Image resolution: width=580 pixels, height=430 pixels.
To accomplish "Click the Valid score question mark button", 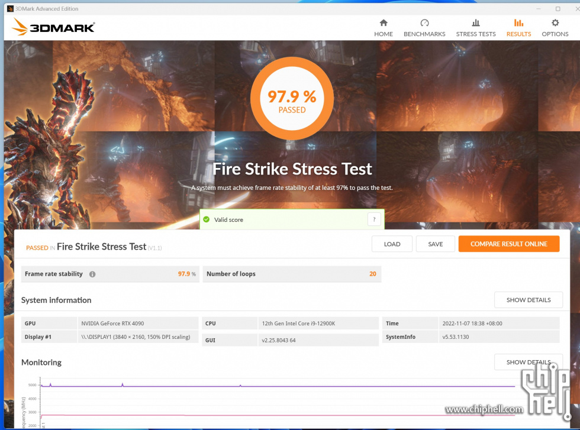I will click(x=374, y=219).
